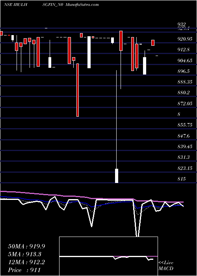Select the 855.75 price axis label
The height and width of the screenshot is (276, 197).
tap(185, 125)
